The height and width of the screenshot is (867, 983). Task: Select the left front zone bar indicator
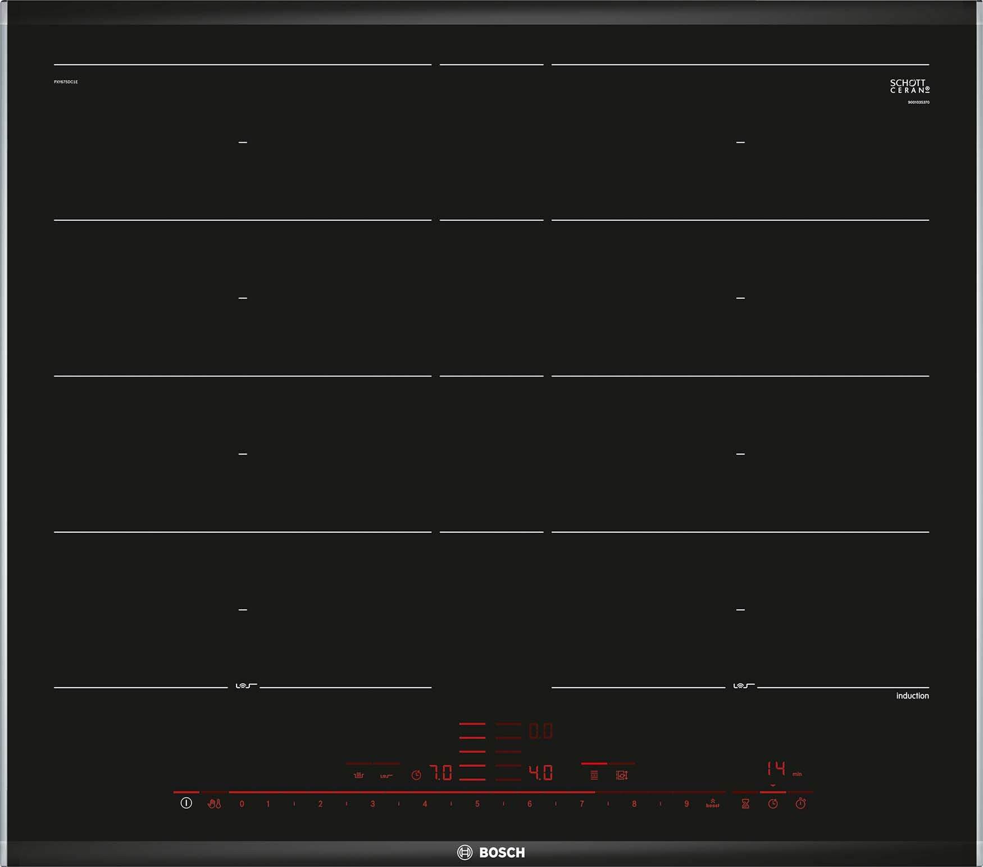(472, 772)
